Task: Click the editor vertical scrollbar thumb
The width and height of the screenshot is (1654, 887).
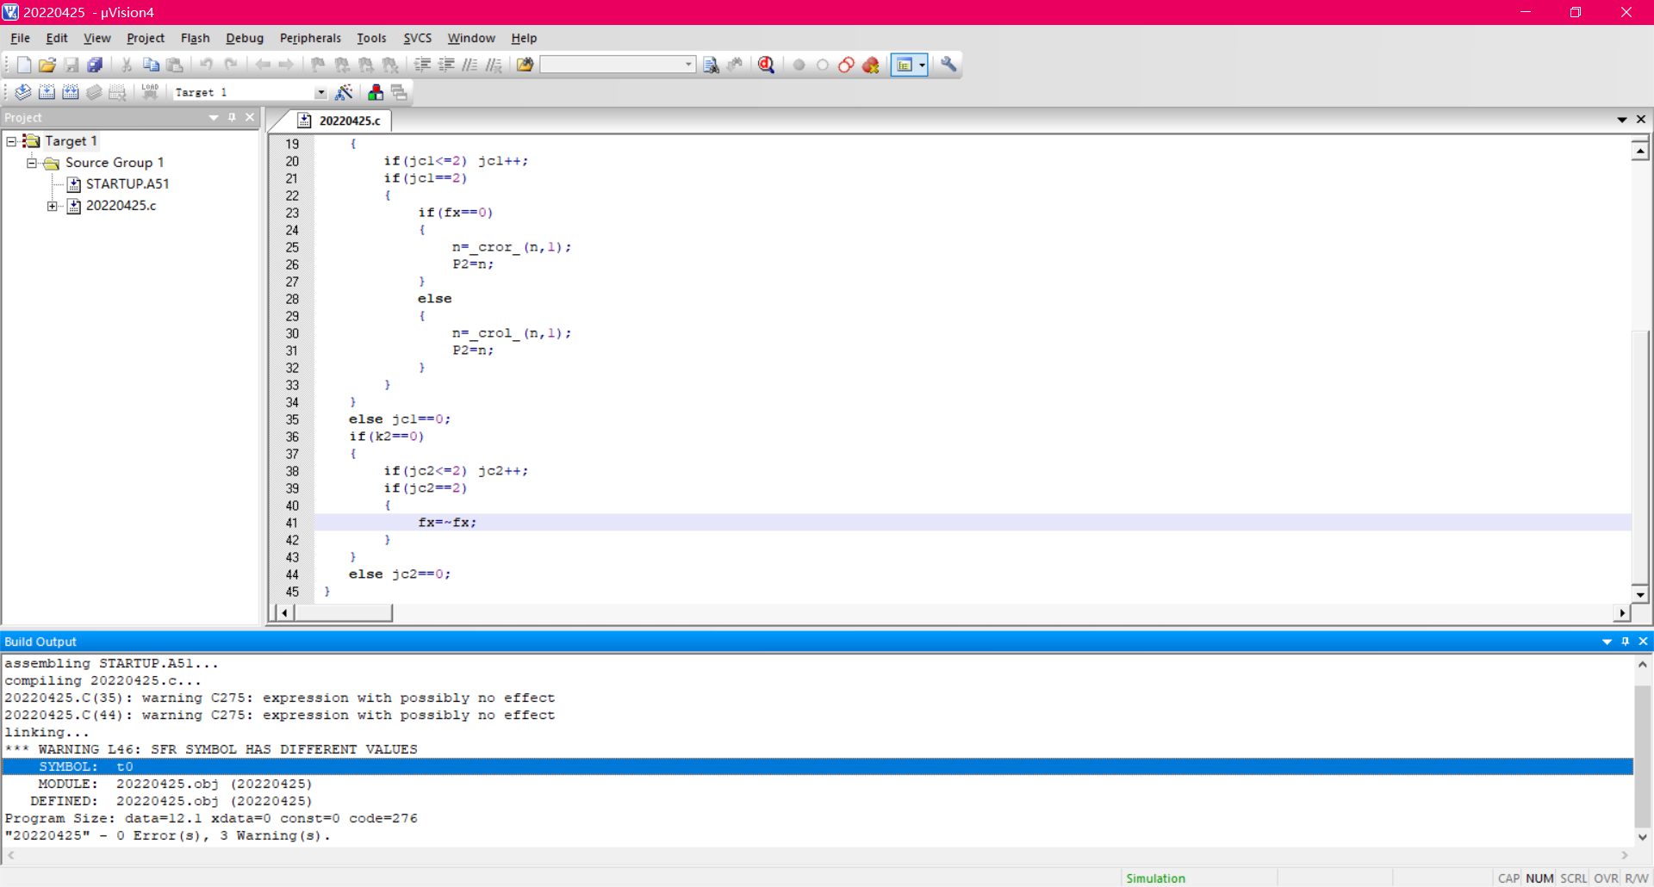Action: tap(1640, 456)
